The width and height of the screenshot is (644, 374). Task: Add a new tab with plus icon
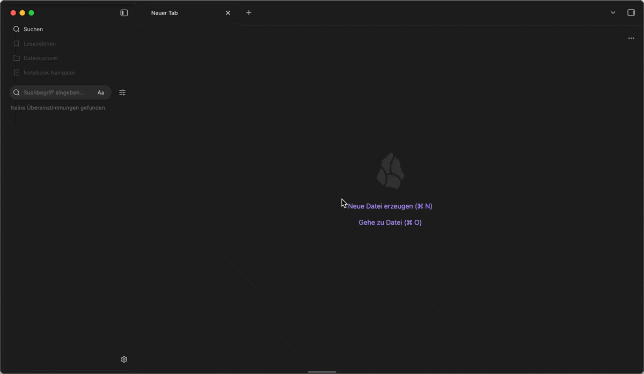(x=248, y=13)
